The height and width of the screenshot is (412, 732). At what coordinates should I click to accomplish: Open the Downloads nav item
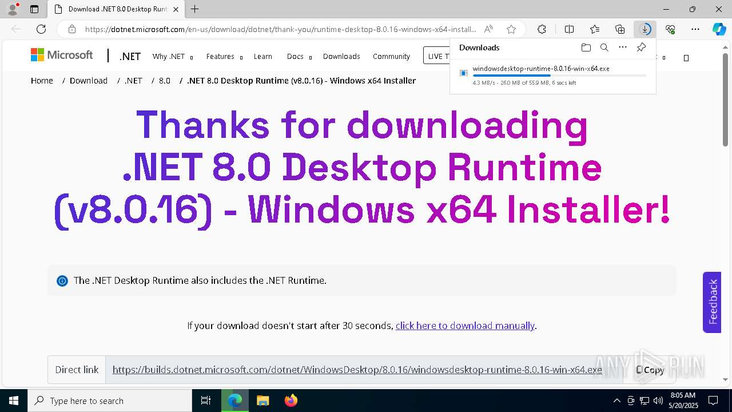tap(341, 56)
